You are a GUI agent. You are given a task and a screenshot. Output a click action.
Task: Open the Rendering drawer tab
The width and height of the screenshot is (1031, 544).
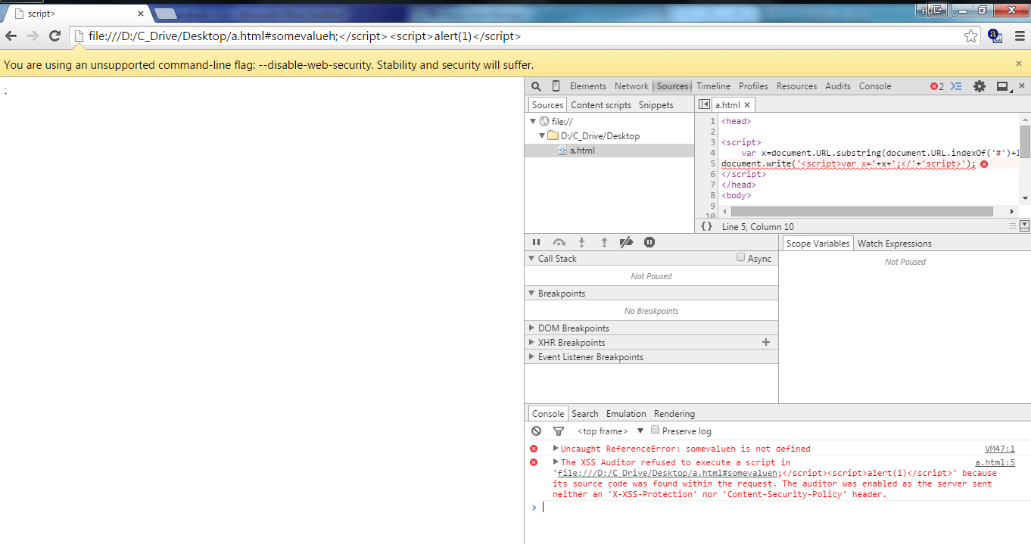pyautogui.click(x=674, y=414)
